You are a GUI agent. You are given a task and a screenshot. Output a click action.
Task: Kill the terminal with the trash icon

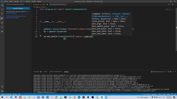click(x=171, y=71)
